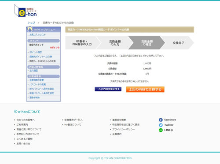Open My書店について footer link
This screenshot has height=164, width=220.
73,125
